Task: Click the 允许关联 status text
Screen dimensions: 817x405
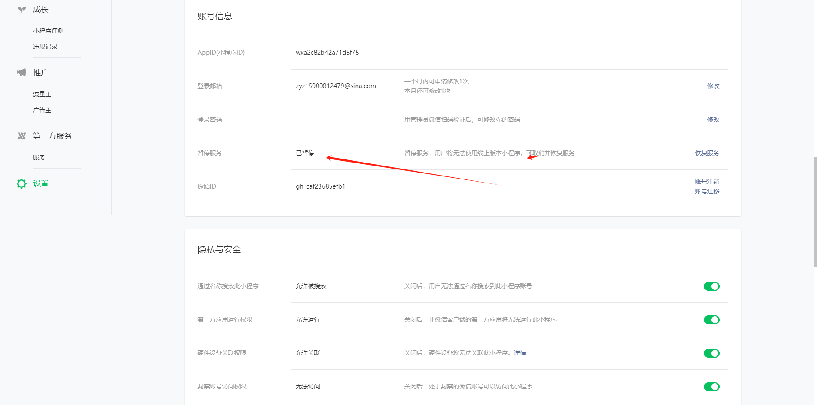Action: (x=308, y=353)
